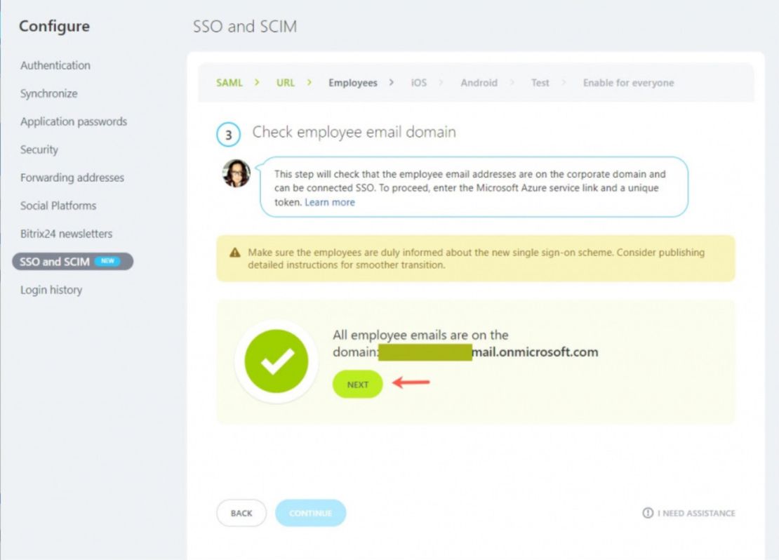Click the green NEXT button

[357, 384]
